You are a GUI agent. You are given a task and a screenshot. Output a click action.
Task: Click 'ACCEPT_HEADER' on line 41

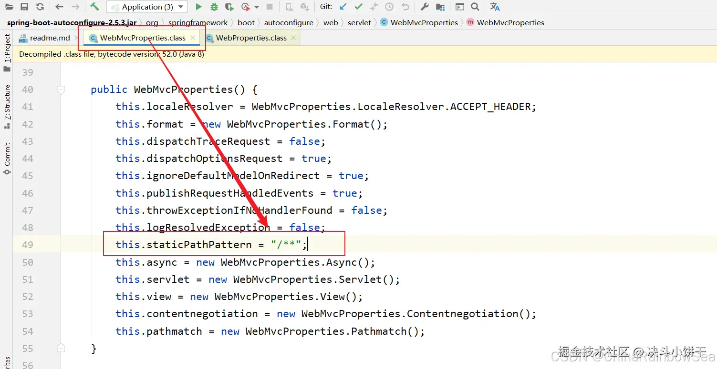pyautogui.click(x=490, y=107)
